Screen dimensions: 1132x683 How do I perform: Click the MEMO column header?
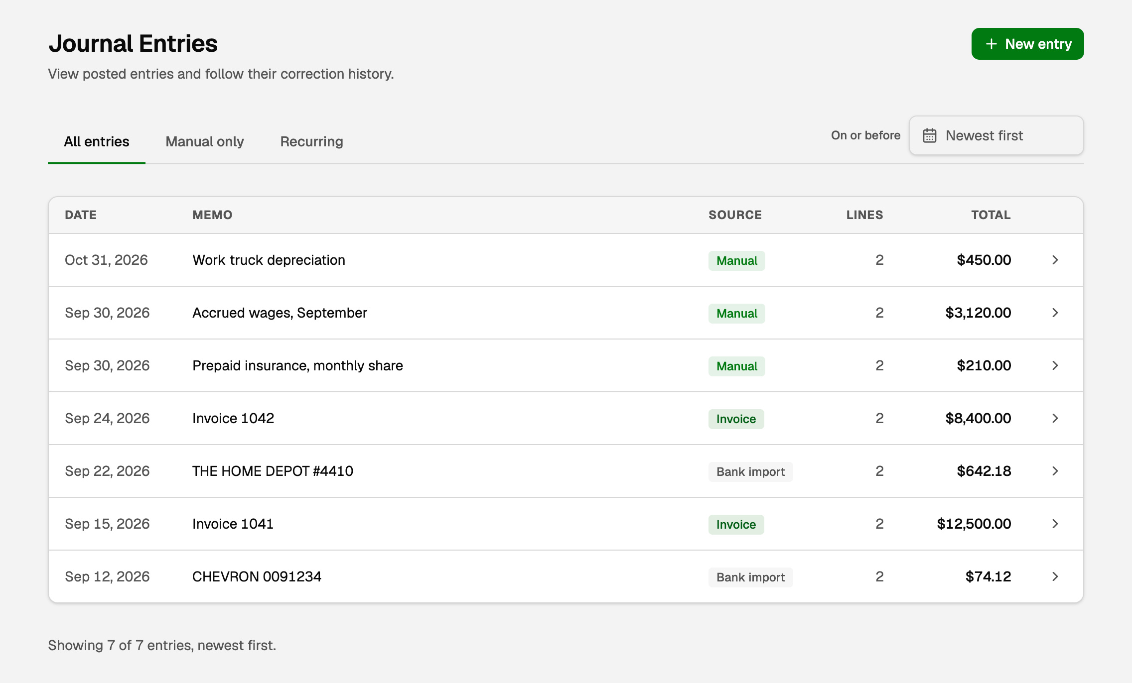[x=212, y=215]
